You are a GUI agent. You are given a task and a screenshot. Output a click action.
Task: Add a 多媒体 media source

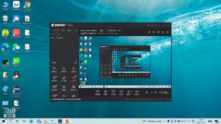[121, 93]
